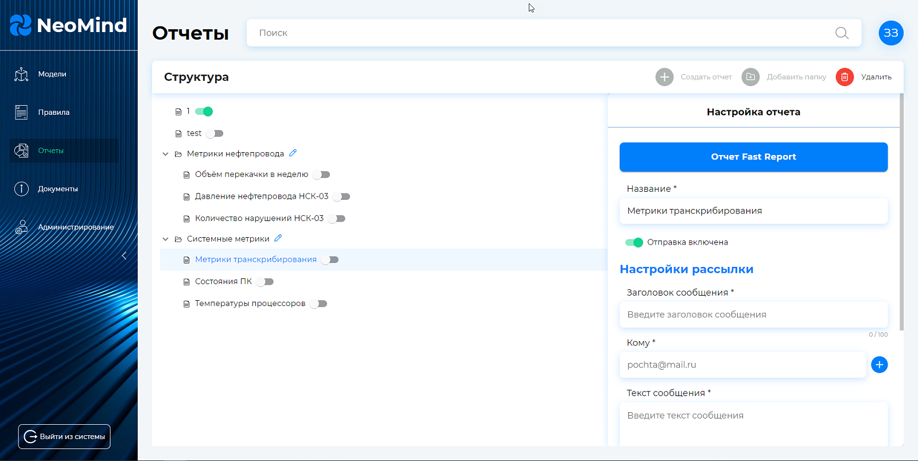Open the user avatar 33
Image resolution: width=918 pixels, height=461 pixels.
click(x=891, y=33)
